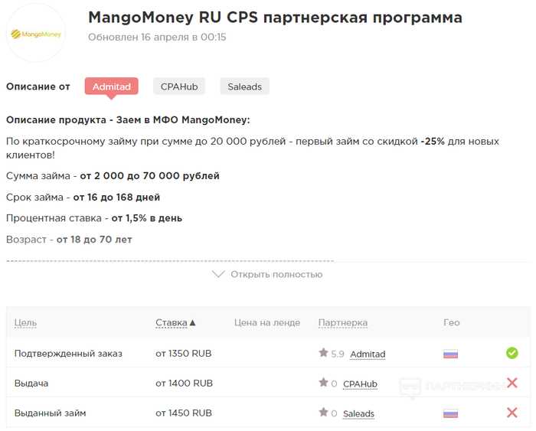Click the 'Обновлен 16 апреля в 00:15' text
536x431 pixels.
(157, 37)
